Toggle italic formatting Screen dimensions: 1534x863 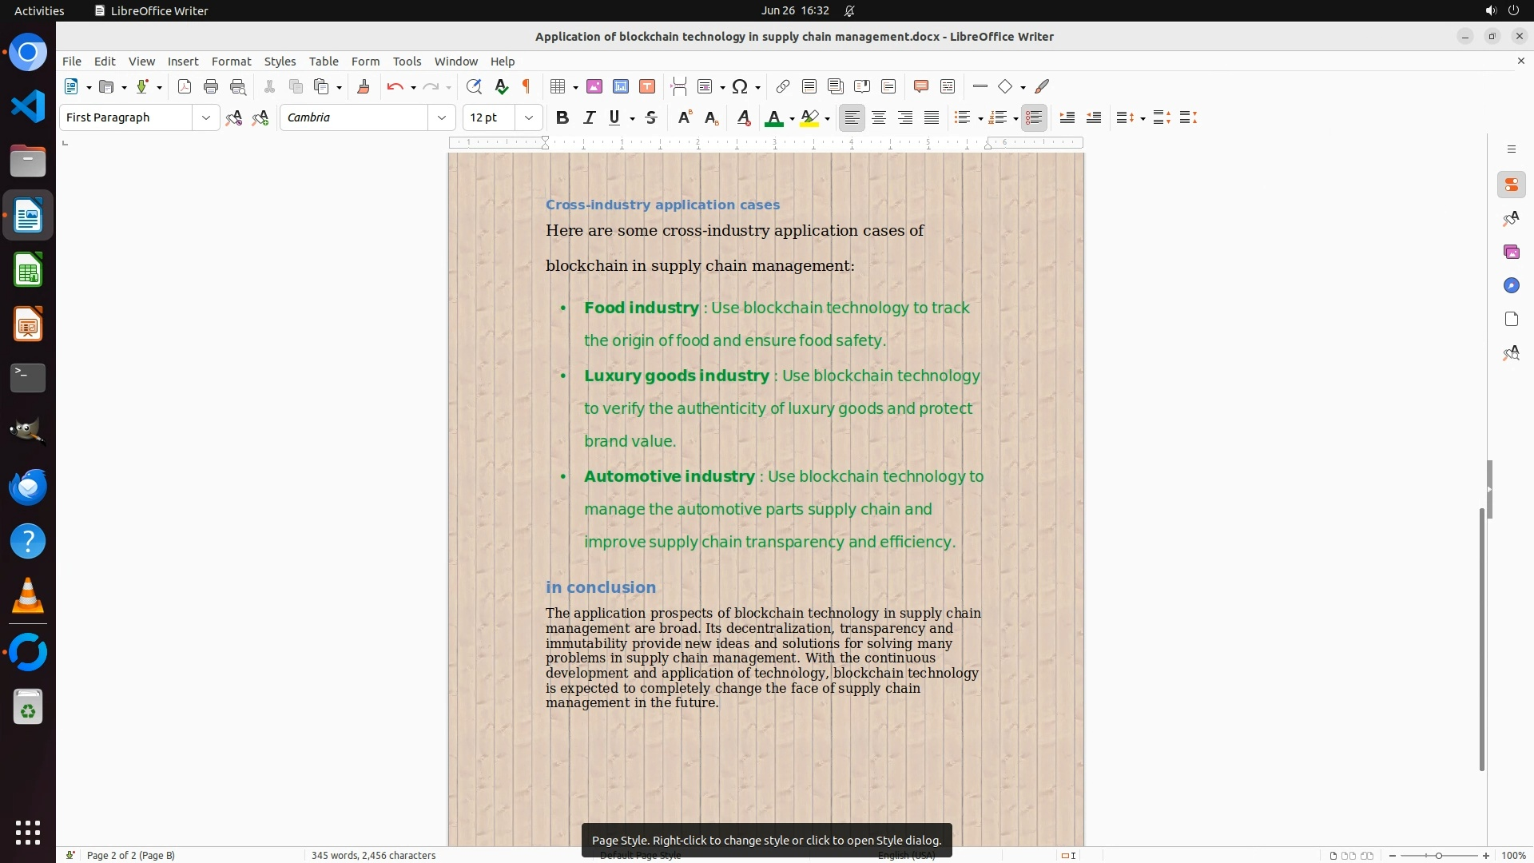pos(589,118)
